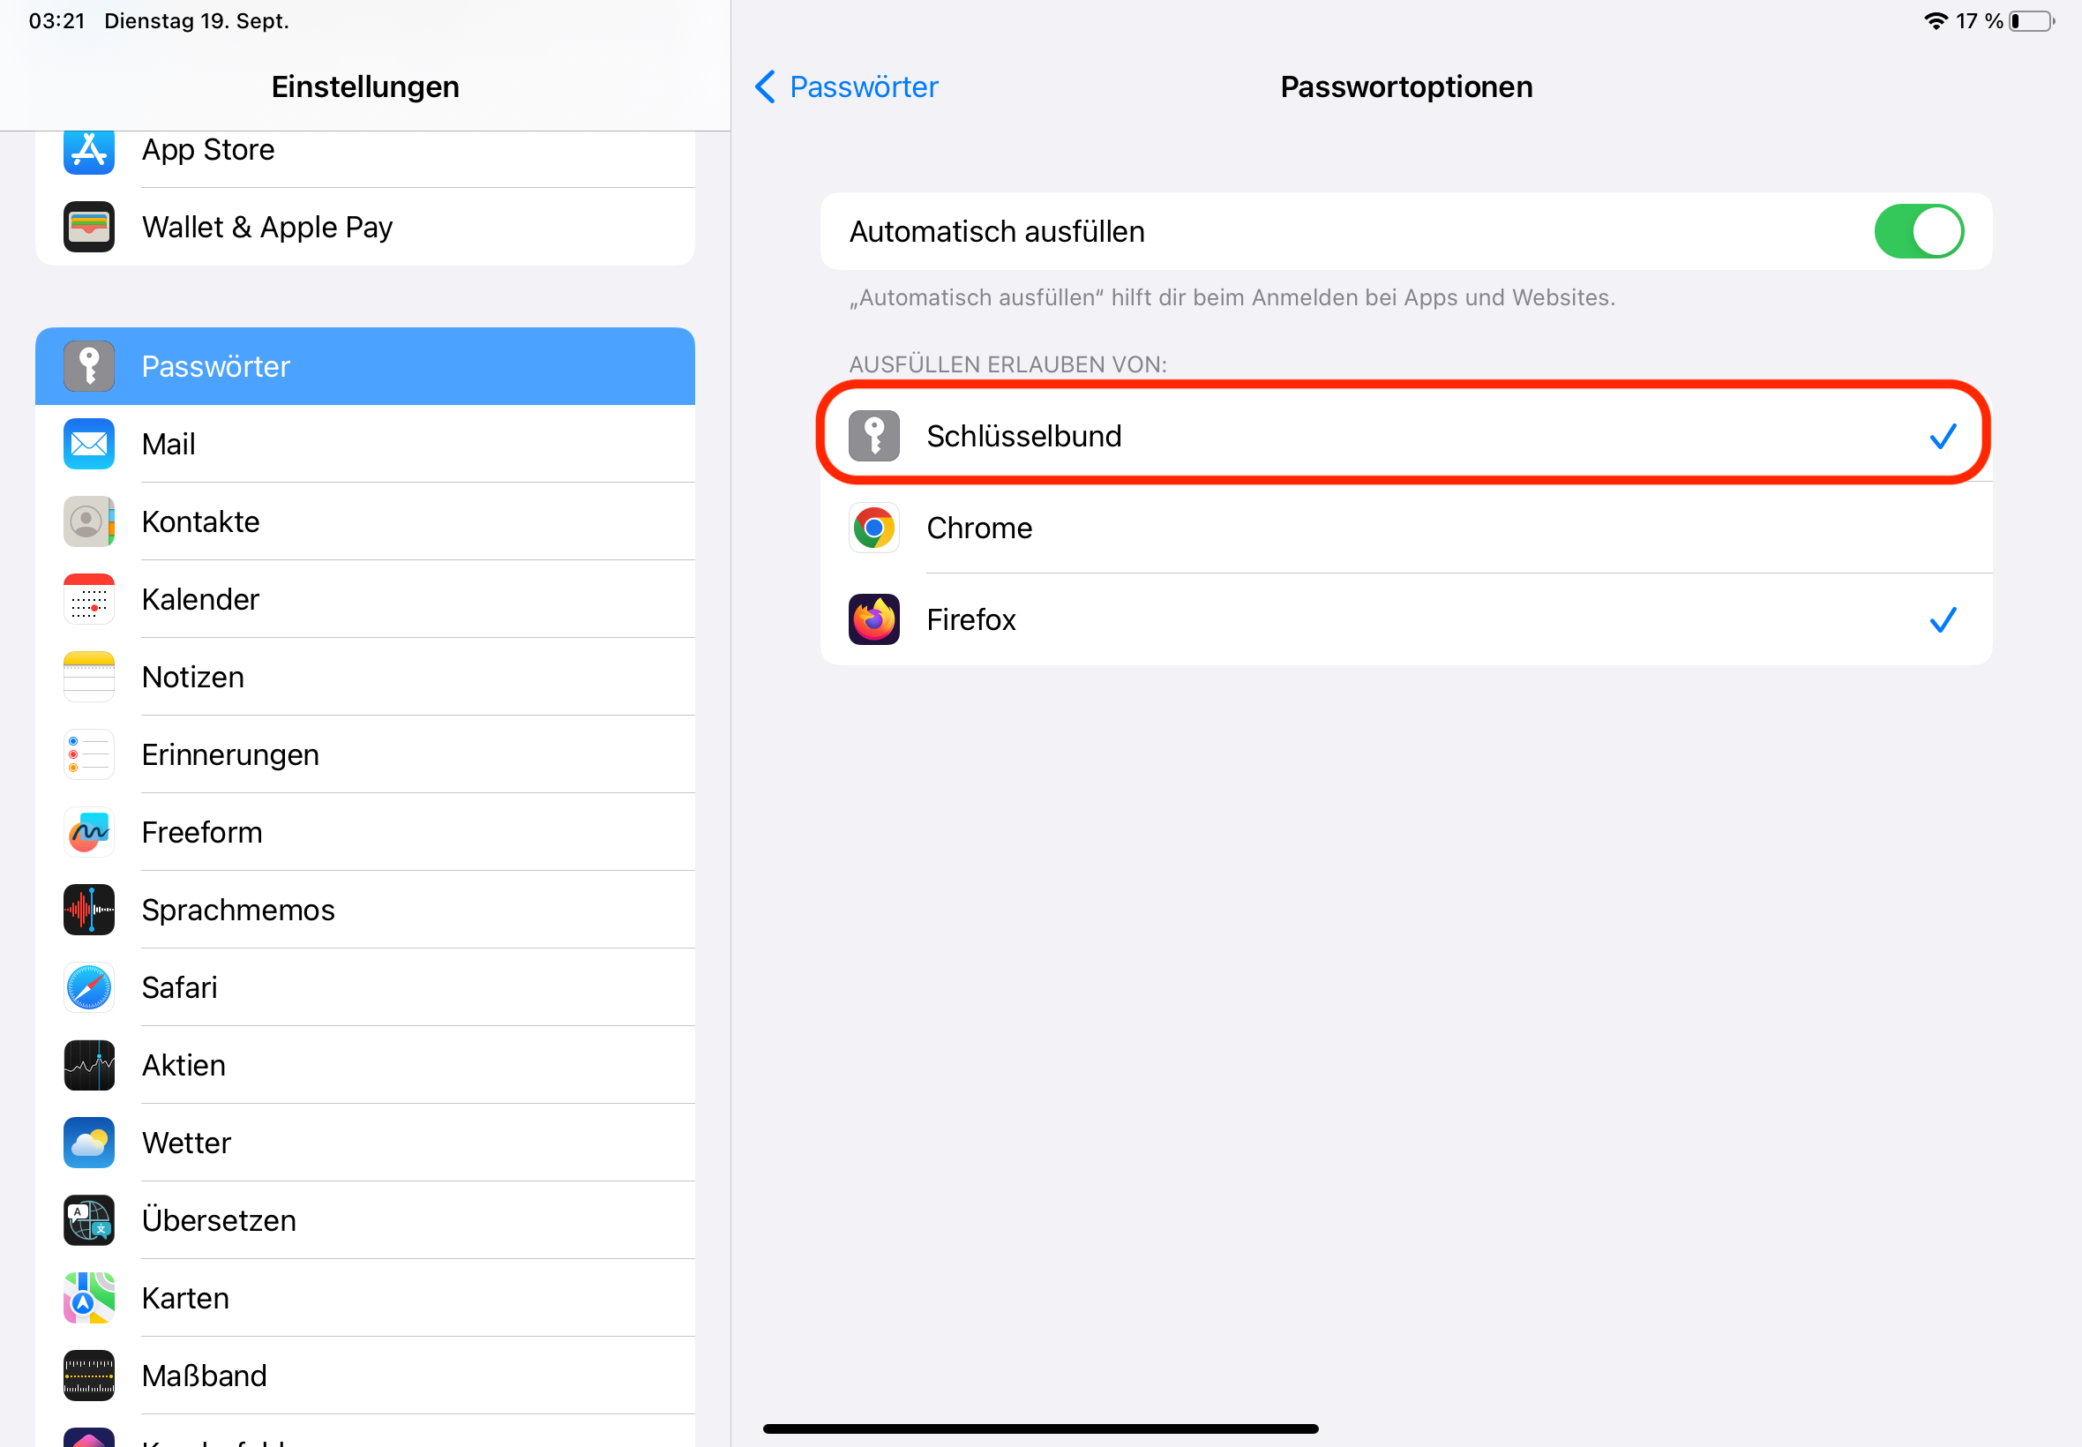Viewport: 2082px width, 1447px height.
Task: Tap the Wi-Fi status icon
Action: pyautogui.click(x=1935, y=21)
